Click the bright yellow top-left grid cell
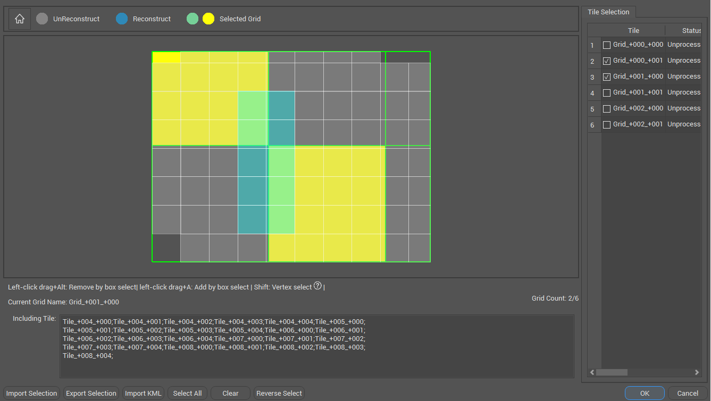This screenshot has height=401, width=711. coord(166,57)
